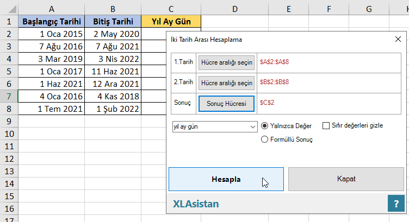
Task: Select column B header
Action: pos(113,9)
